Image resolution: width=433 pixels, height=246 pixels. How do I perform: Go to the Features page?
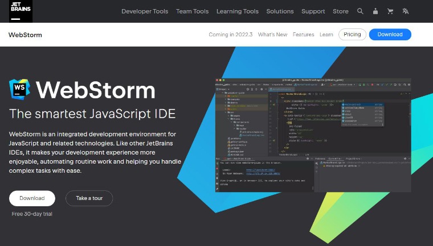click(304, 35)
